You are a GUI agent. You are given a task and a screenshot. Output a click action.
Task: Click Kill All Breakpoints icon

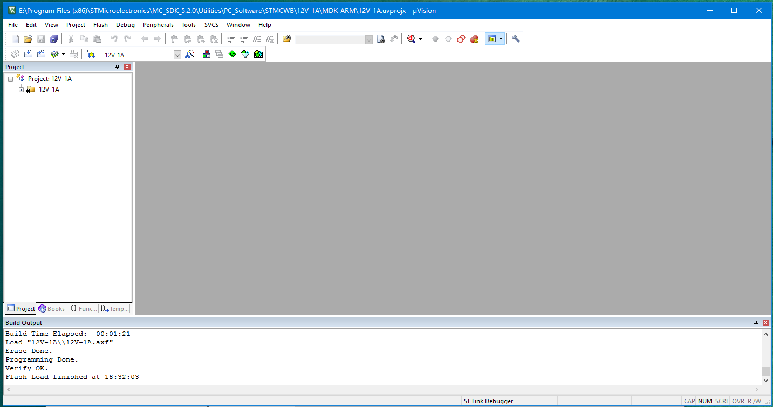pyautogui.click(x=474, y=39)
